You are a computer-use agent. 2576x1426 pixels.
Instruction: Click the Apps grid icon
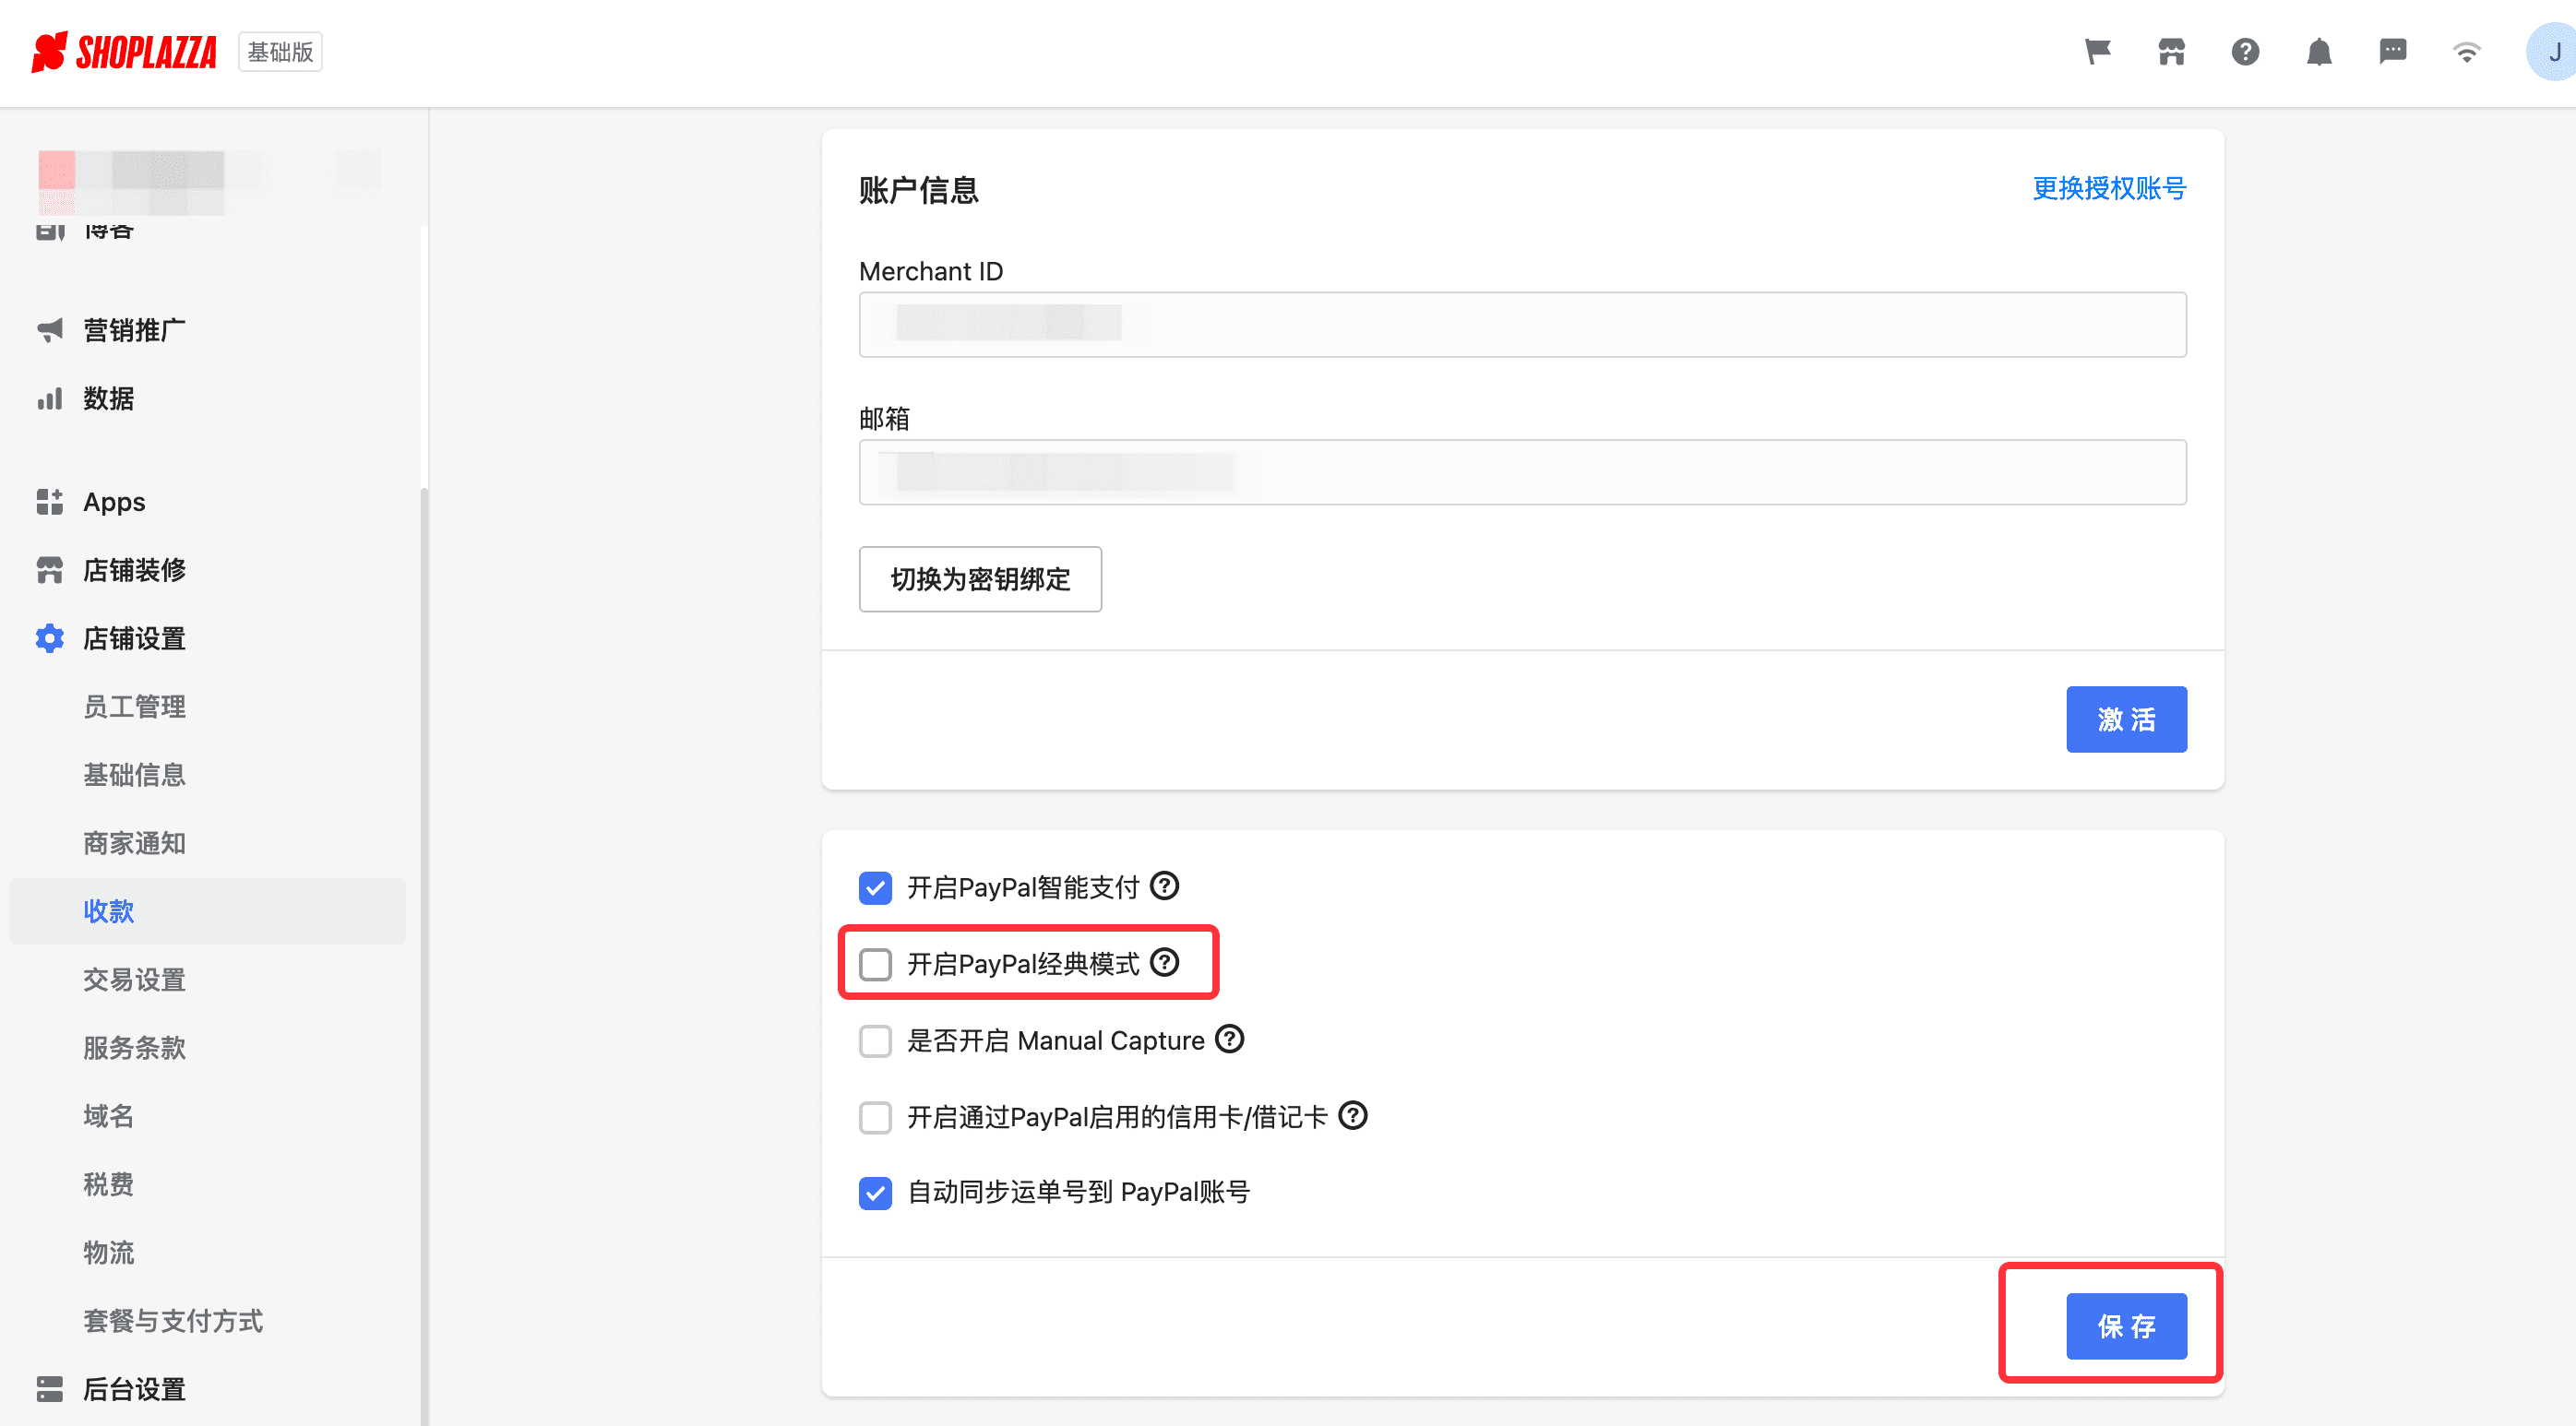tap(49, 501)
